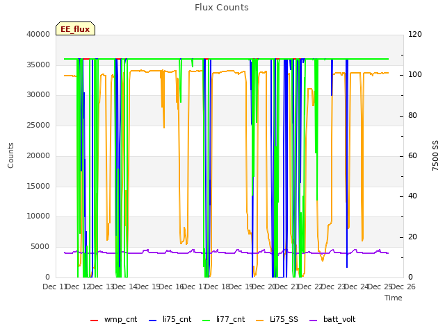Click the orange Li75_SS legend swatch
The image size is (445, 333).
(259, 321)
